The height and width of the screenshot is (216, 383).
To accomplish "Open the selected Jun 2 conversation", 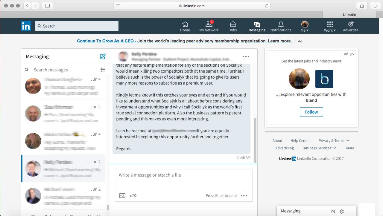I will (x=63, y=168).
